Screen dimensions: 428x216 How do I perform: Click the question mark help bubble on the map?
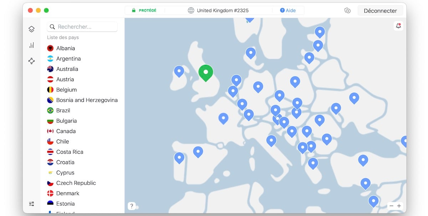(132, 206)
